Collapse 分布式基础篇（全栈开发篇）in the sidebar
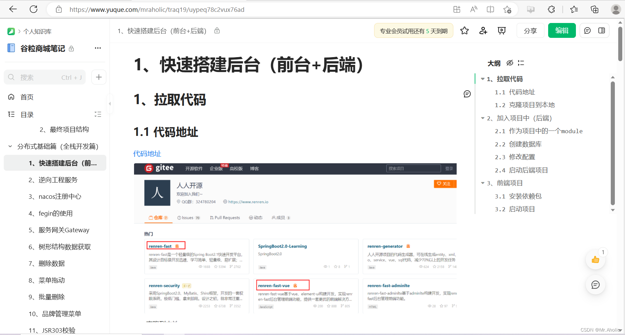The width and height of the screenshot is (625, 335). pos(10,146)
